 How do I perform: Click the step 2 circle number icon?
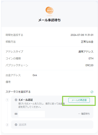click(x=7, y=125)
